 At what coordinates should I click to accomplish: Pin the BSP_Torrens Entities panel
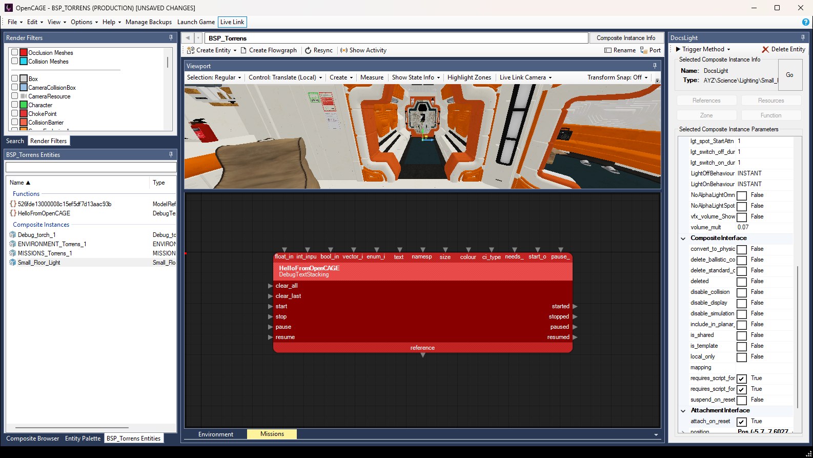(171, 154)
